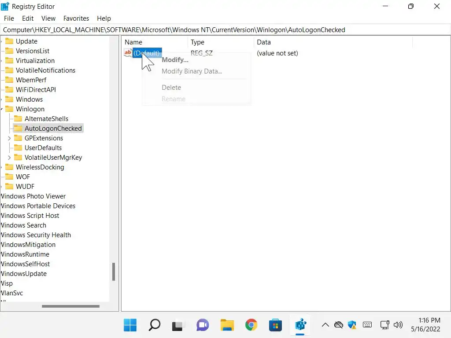
Task: Select the VersionsList key
Action: (33, 51)
